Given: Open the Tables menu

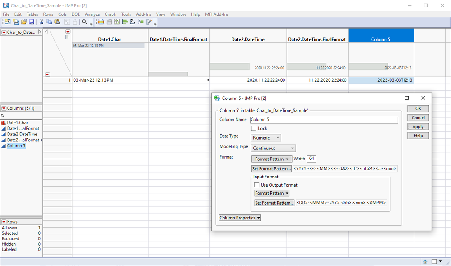Looking at the screenshot, I should point(32,14).
